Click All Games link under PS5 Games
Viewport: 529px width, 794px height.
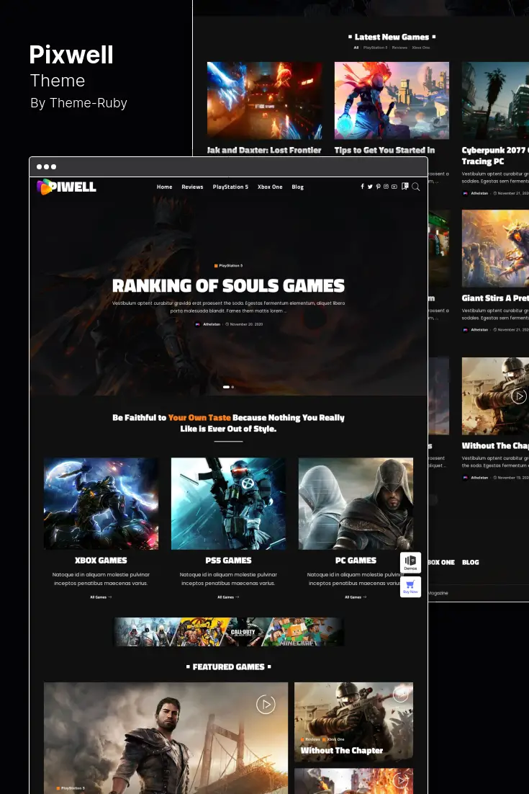229,597
